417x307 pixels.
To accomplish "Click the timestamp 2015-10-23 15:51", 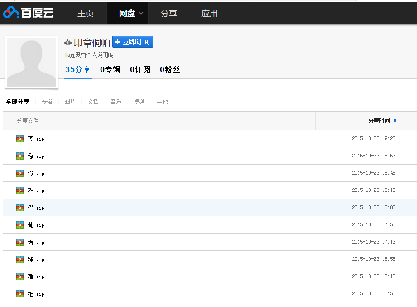I will pyautogui.click(x=374, y=293).
